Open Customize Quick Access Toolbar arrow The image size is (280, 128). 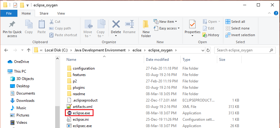coord(27,5)
